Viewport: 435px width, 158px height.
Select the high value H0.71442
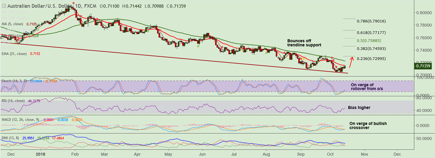point(132,6)
